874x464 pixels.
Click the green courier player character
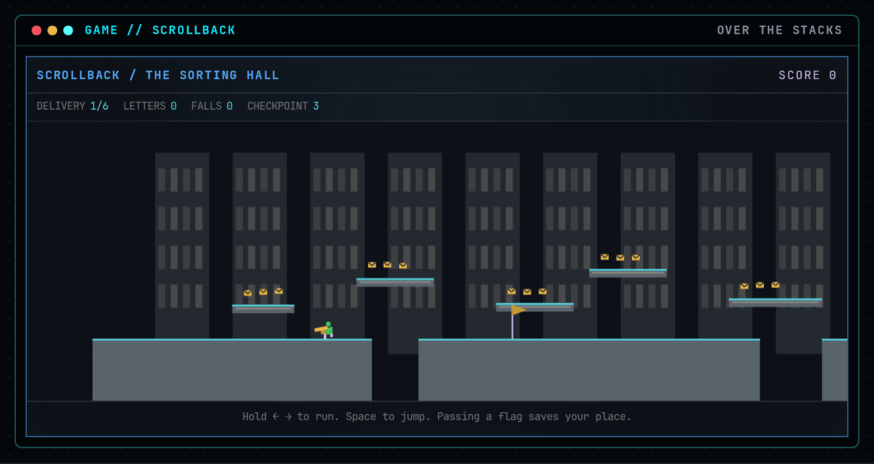click(x=325, y=330)
